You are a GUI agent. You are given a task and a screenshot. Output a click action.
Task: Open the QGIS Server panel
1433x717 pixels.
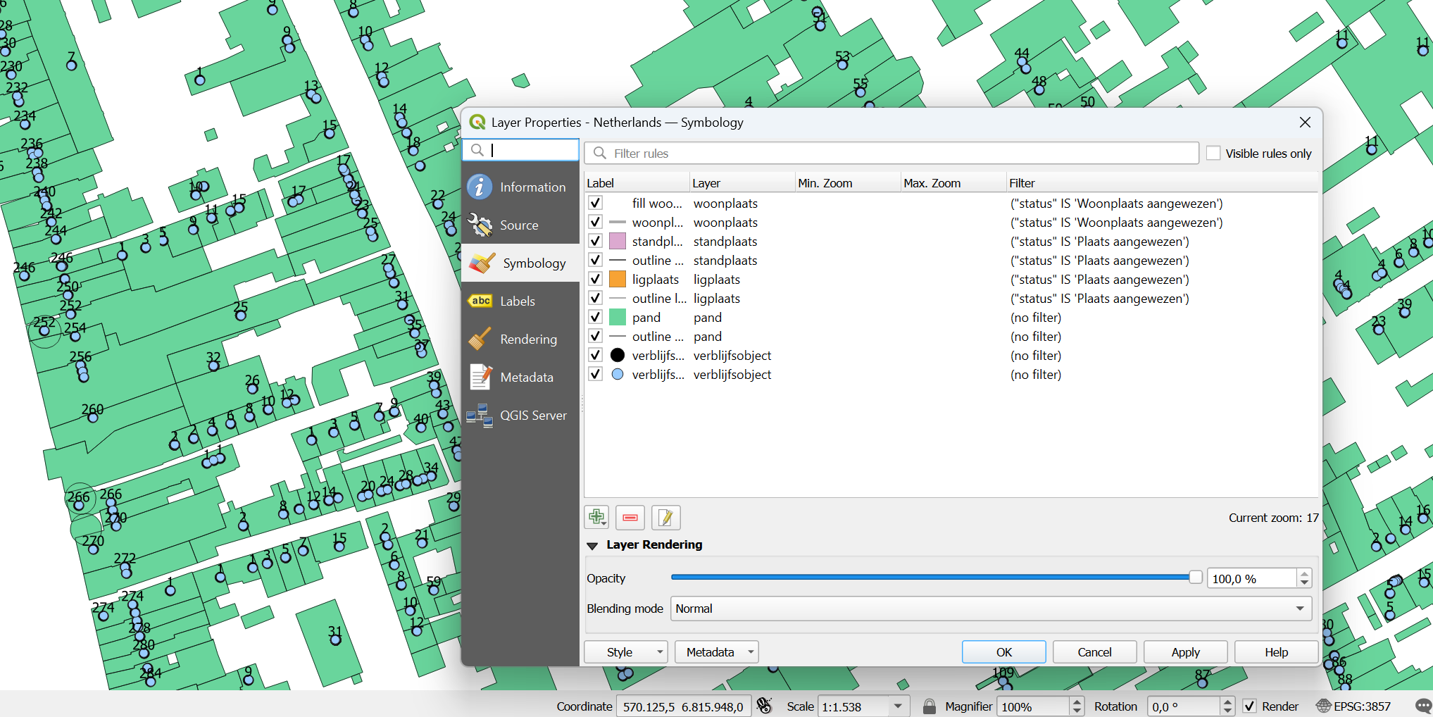pos(533,415)
